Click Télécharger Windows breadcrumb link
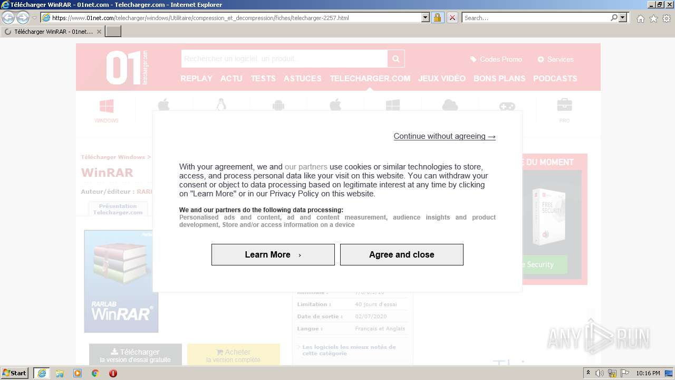The image size is (675, 380). point(113,157)
